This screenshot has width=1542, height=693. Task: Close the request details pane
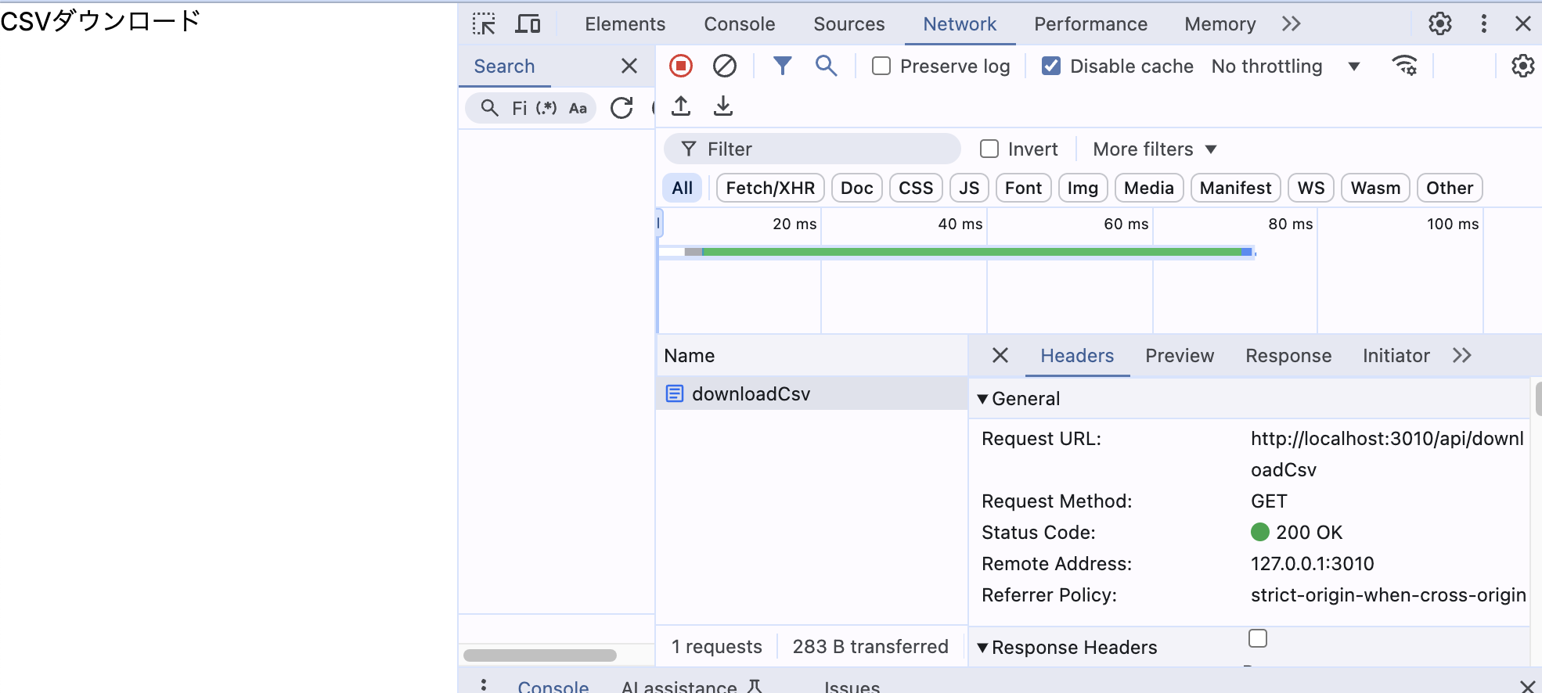tap(1000, 356)
